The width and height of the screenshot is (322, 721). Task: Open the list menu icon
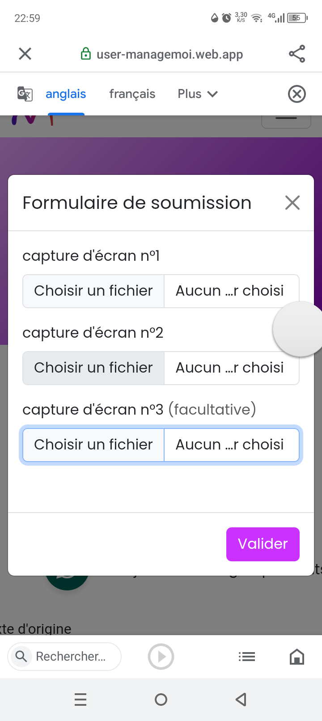(x=247, y=656)
